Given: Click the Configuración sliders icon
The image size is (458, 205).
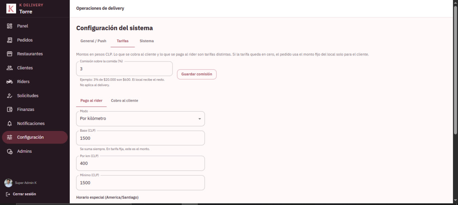Looking at the screenshot, I should pyautogui.click(x=10, y=137).
